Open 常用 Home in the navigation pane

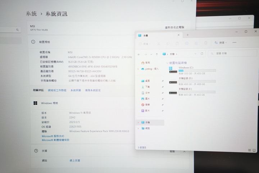[146, 63]
